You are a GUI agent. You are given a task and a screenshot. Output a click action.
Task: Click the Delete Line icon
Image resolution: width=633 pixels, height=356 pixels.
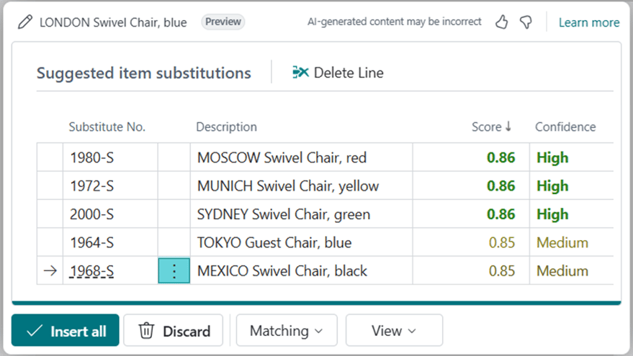[x=301, y=73]
